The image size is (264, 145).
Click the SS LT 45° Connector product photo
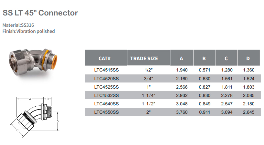pyautogui.click(x=33, y=62)
